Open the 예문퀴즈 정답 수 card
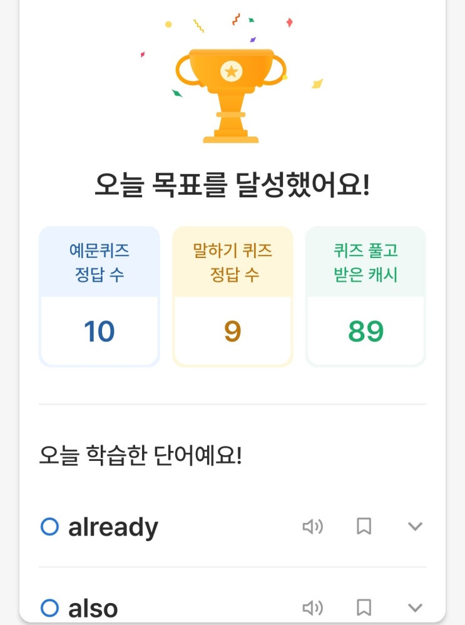 (100, 296)
